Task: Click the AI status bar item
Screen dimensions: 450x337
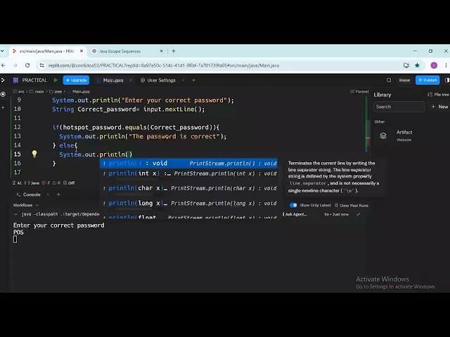Action: pos(17,183)
